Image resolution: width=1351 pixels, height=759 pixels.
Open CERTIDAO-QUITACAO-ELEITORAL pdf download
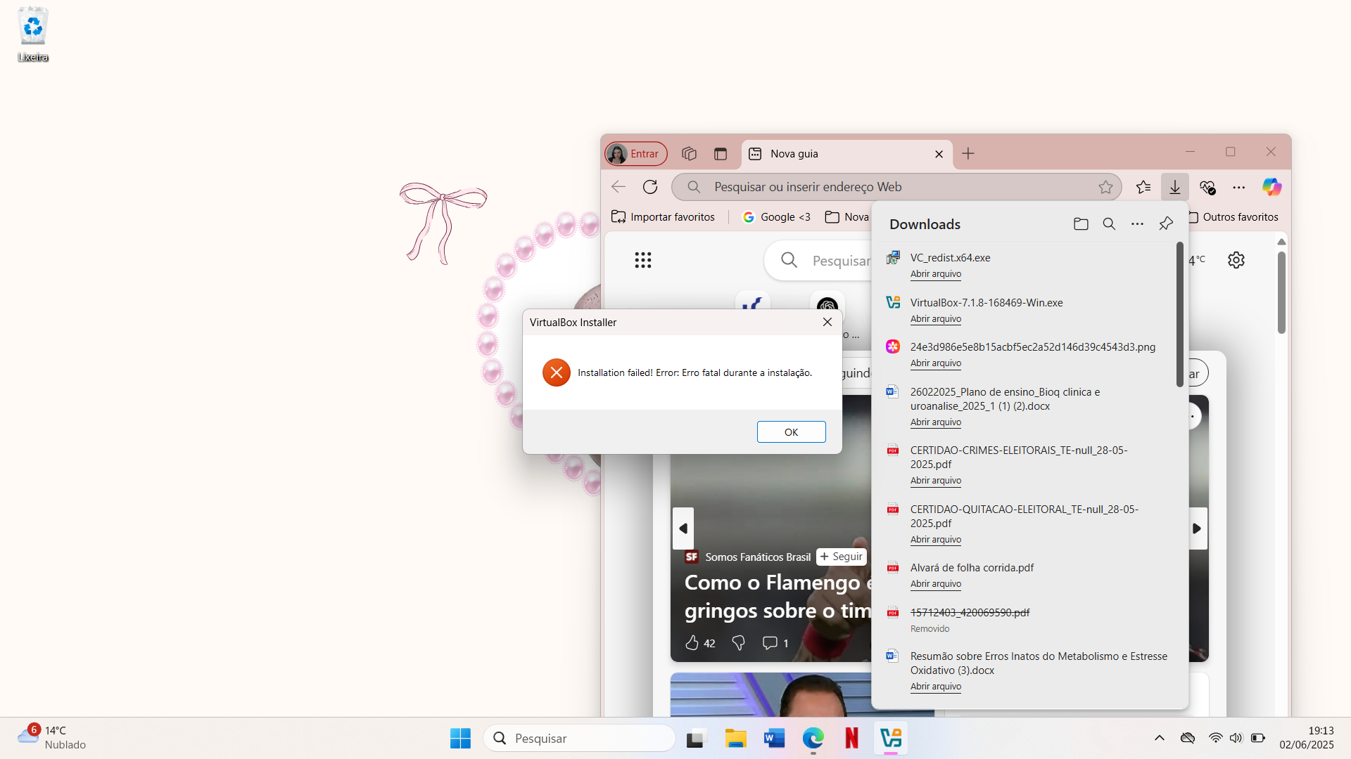[935, 540]
